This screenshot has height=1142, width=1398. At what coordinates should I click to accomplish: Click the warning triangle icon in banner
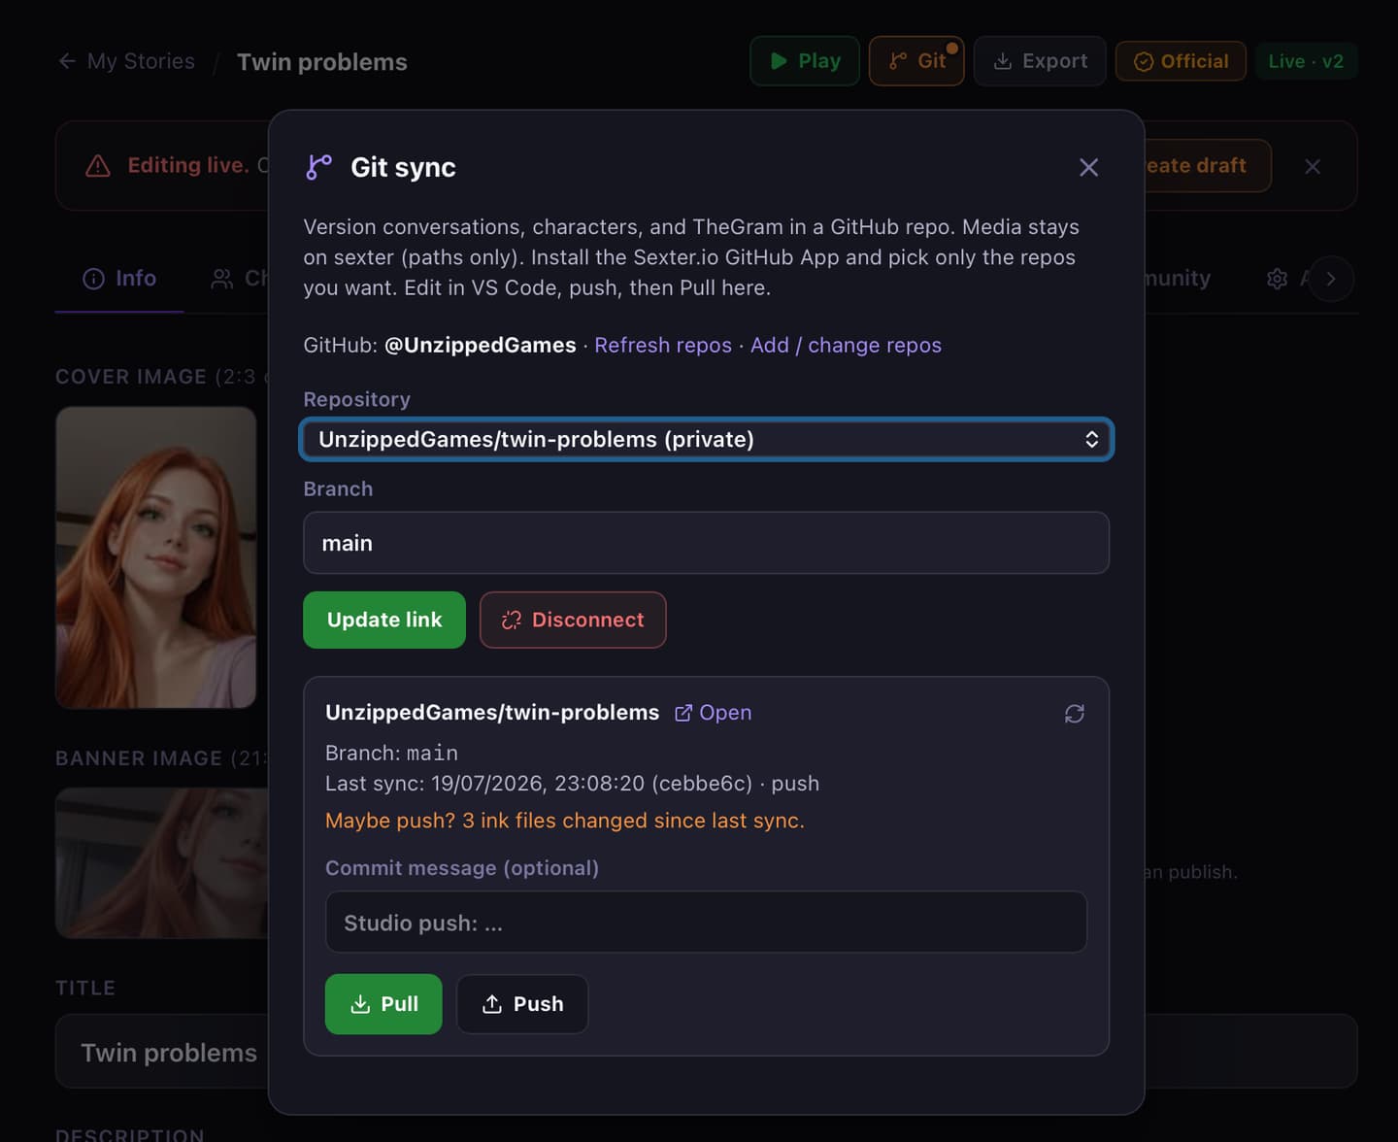[x=98, y=166]
